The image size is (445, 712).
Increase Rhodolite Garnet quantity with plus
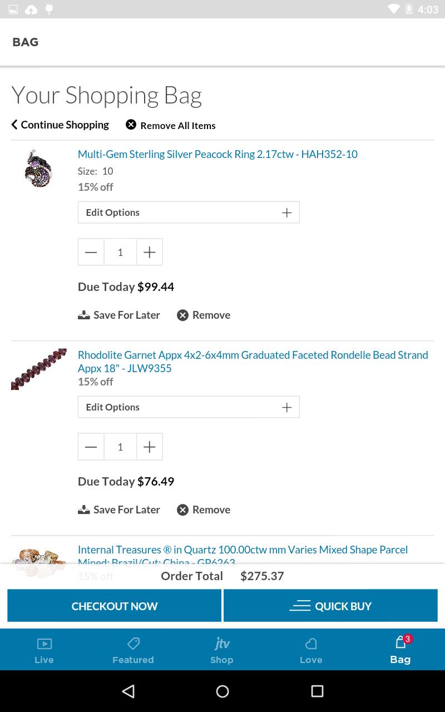click(149, 447)
